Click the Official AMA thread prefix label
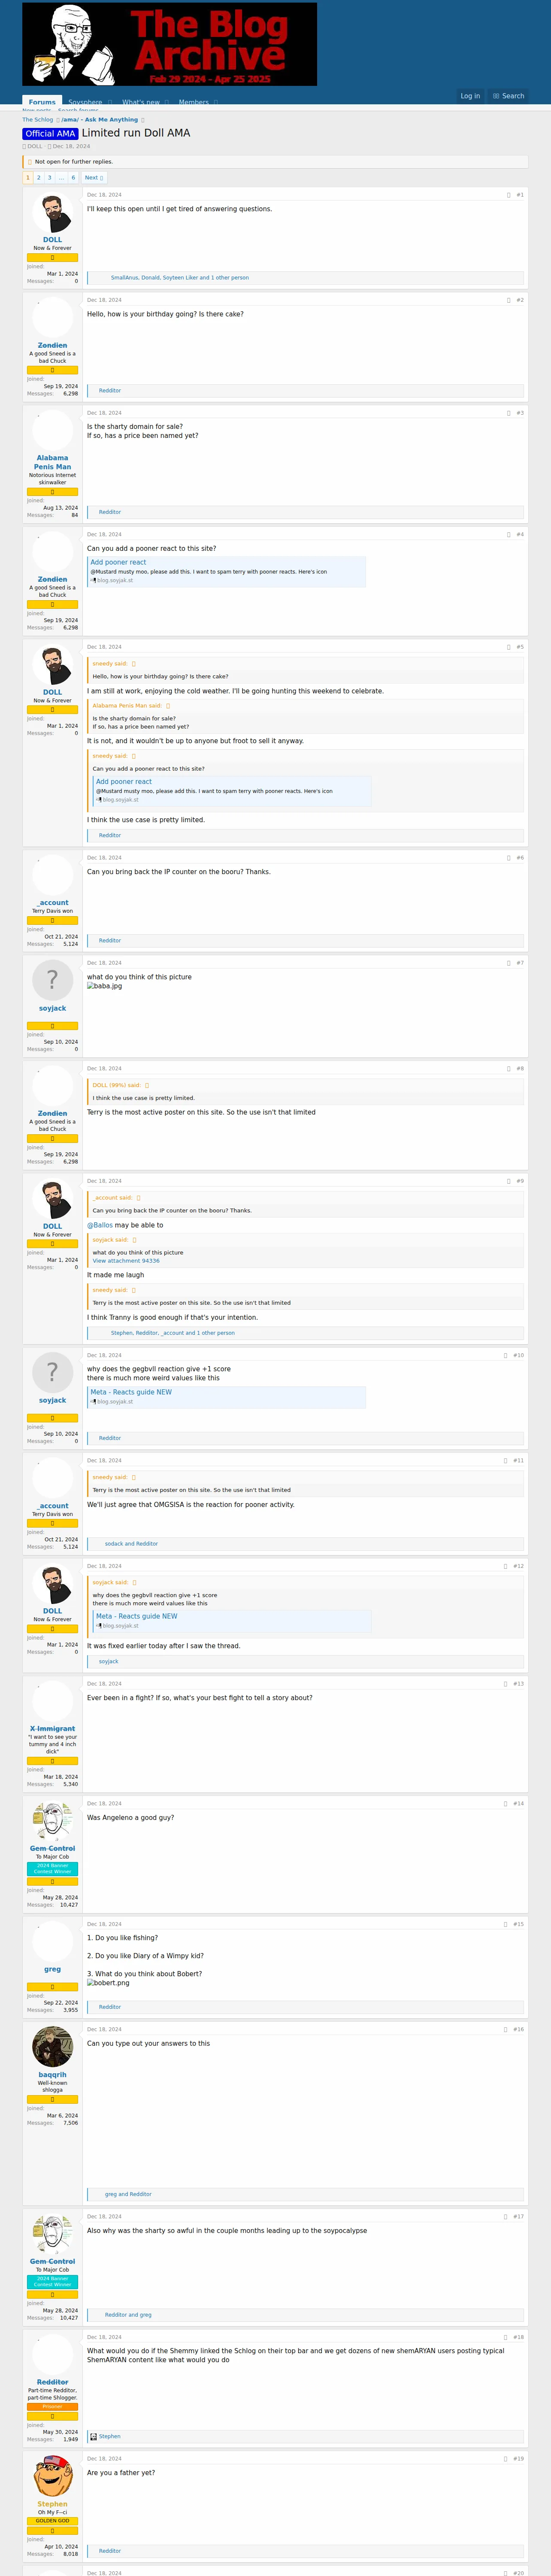 tap(50, 133)
